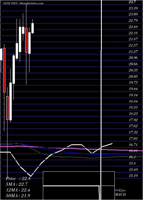Screen dimensions: 143x200
Task: Select the 17.62 price level
Action: [133, 126]
